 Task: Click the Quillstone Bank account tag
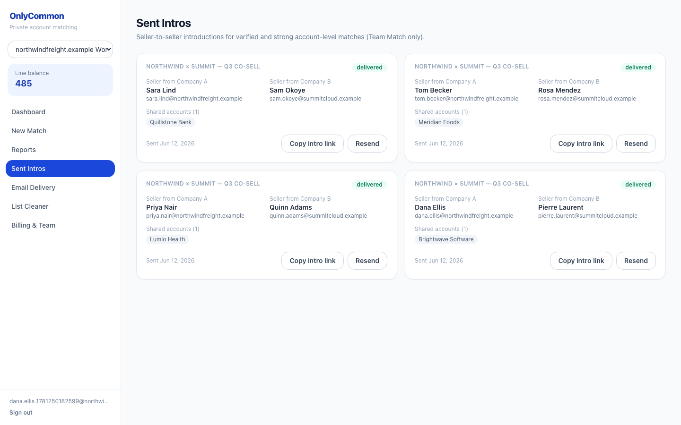(x=171, y=122)
